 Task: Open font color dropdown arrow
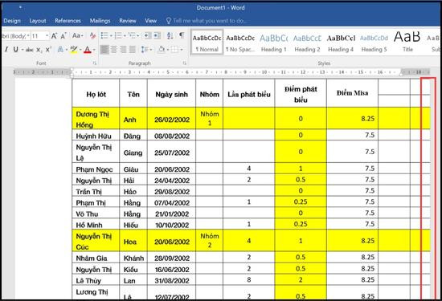tap(94, 50)
